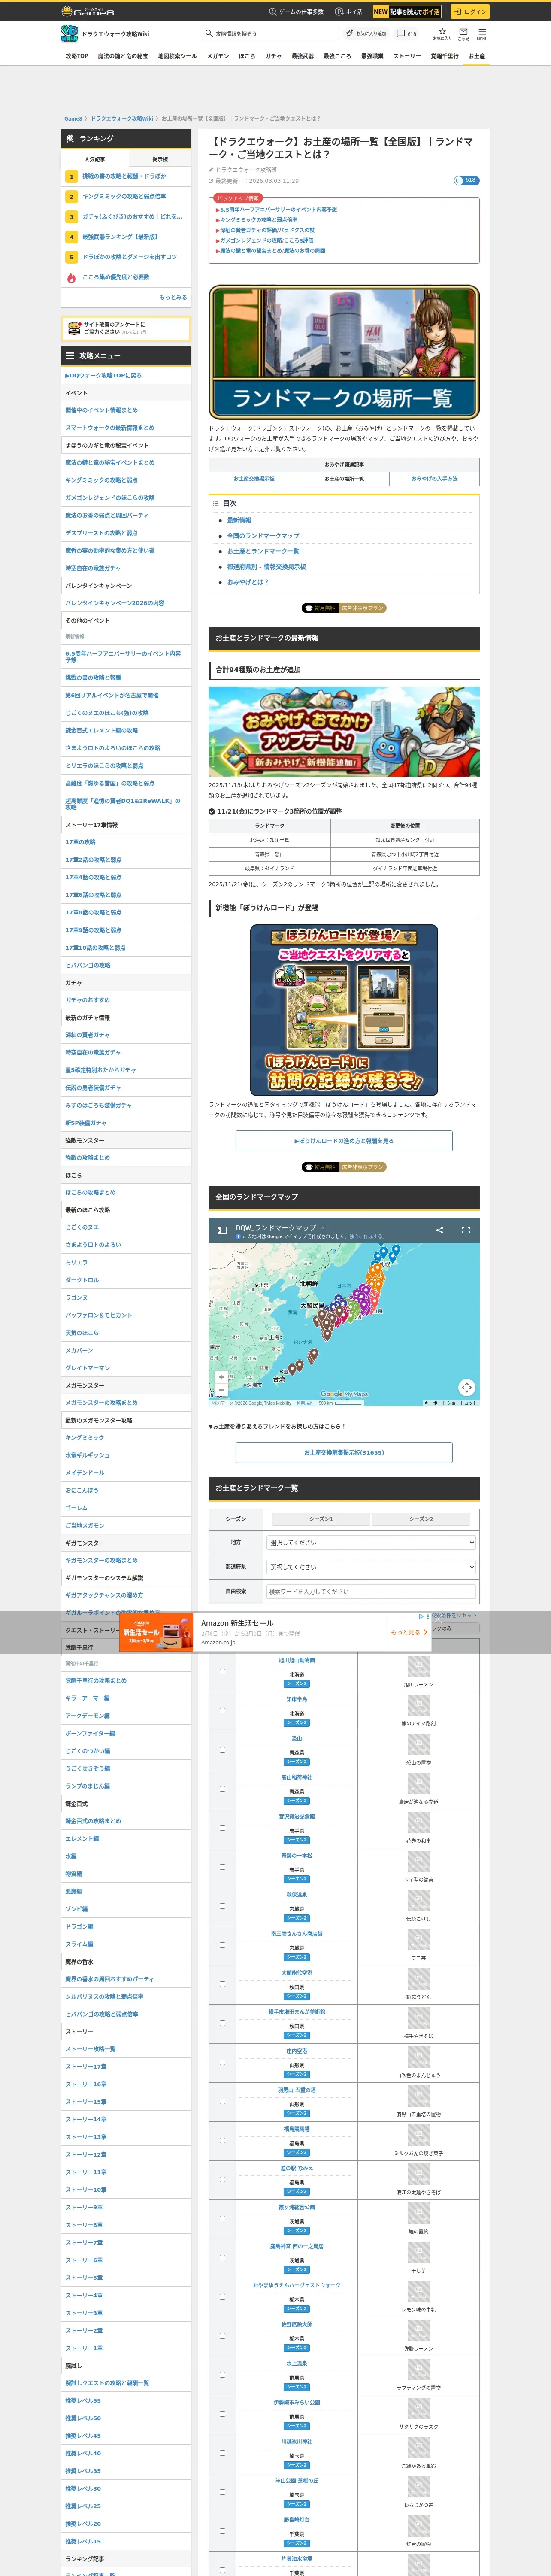Open the map in fullscreen view
The height and width of the screenshot is (2576, 551).
click(x=465, y=1230)
